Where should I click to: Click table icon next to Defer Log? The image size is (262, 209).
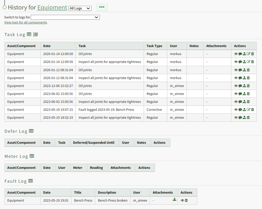click(31, 131)
